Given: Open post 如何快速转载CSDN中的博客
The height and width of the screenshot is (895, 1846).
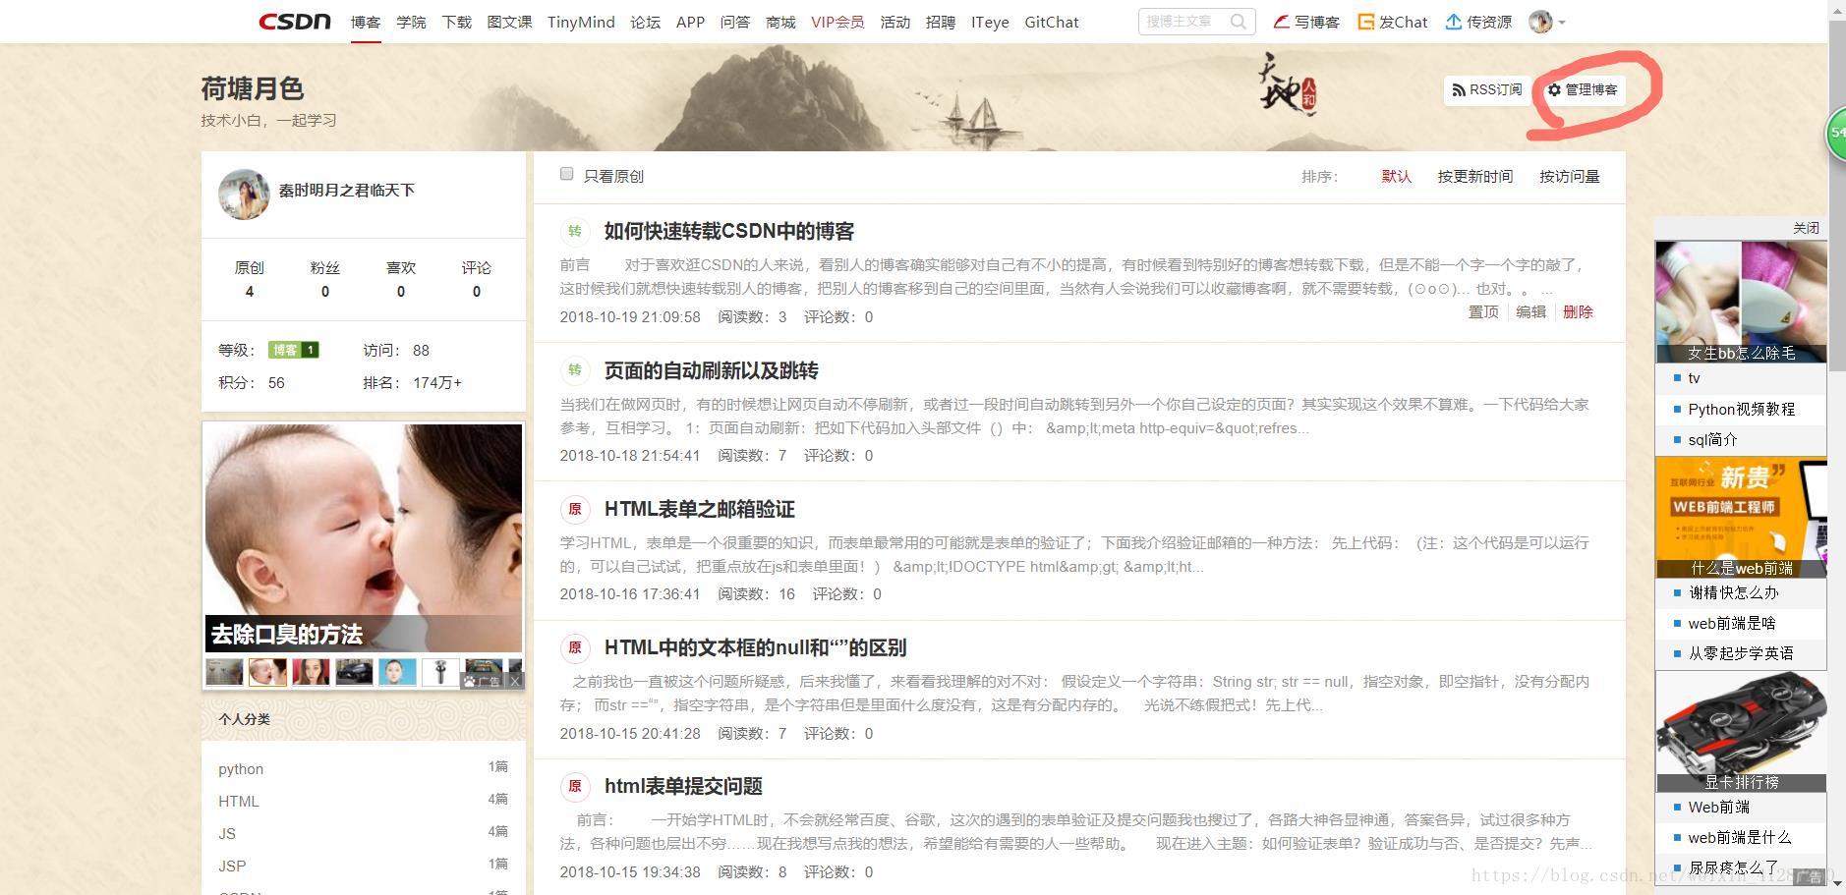Looking at the screenshot, I should 728,231.
